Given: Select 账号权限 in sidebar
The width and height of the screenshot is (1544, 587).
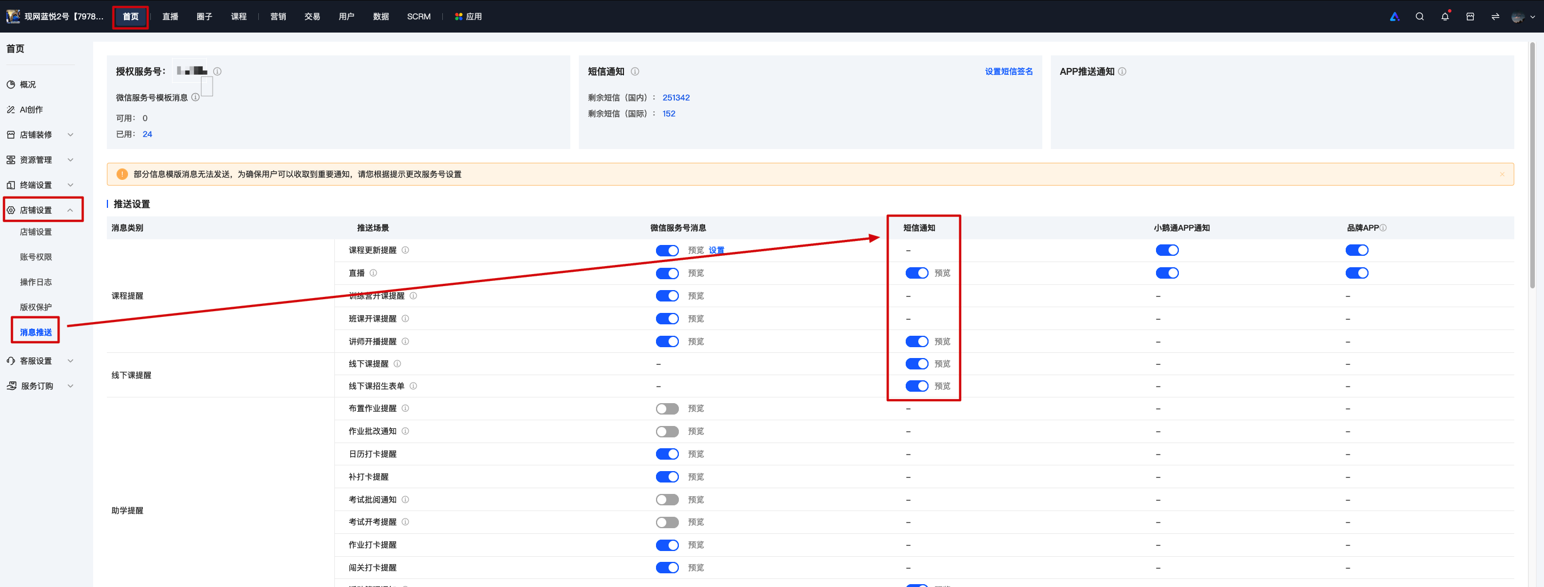Looking at the screenshot, I should 36,257.
